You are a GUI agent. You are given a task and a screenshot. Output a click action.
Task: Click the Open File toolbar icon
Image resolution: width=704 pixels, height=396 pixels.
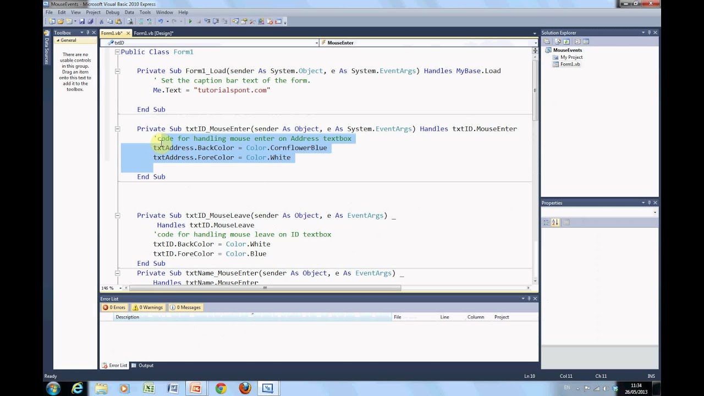[x=61, y=21]
